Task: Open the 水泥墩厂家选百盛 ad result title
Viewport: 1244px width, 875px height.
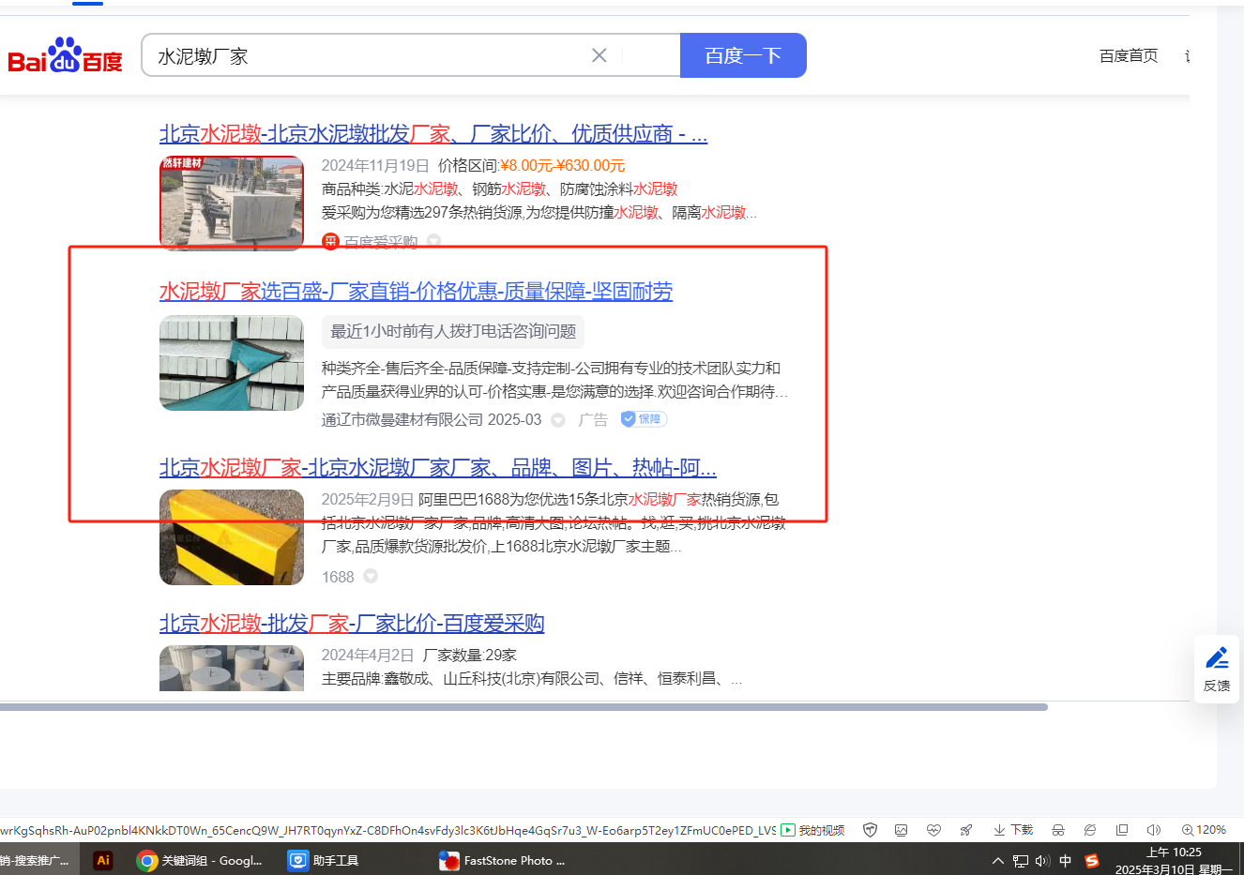Action: pos(416,292)
